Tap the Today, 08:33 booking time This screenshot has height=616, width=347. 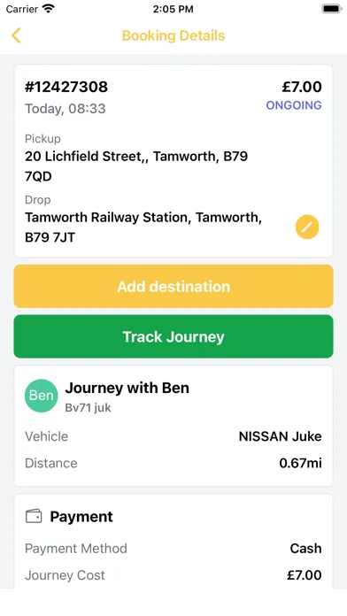[x=66, y=109]
